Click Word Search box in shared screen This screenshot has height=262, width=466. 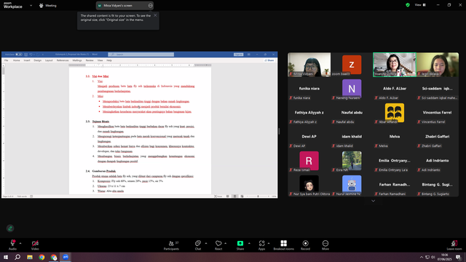(141, 55)
